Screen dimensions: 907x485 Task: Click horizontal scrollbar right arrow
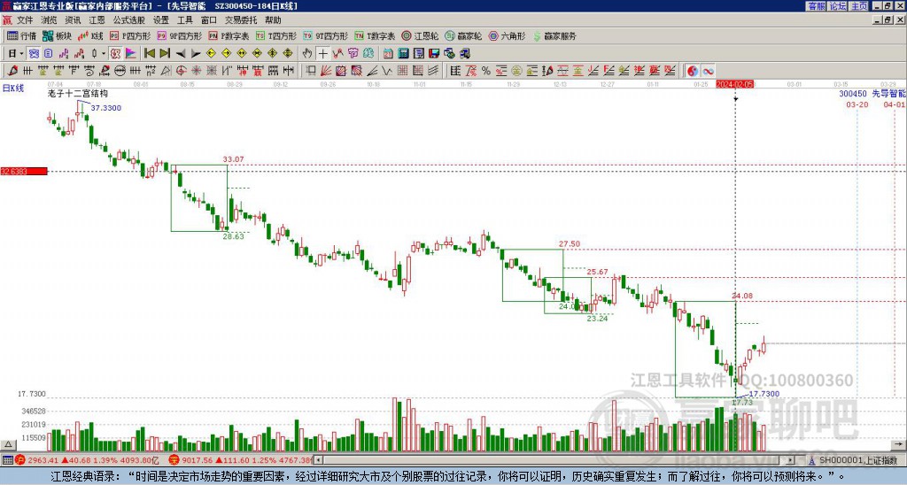point(791,461)
